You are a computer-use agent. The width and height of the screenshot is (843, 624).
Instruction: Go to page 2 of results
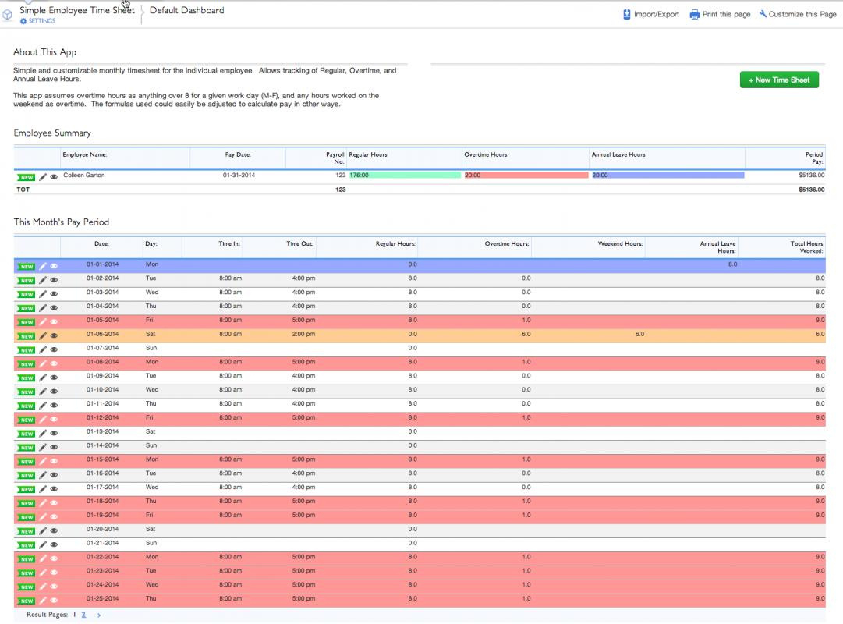(83, 615)
